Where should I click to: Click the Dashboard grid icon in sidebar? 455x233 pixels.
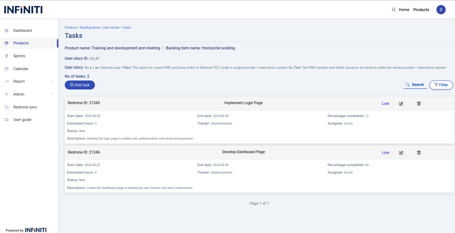tap(6, 31)
